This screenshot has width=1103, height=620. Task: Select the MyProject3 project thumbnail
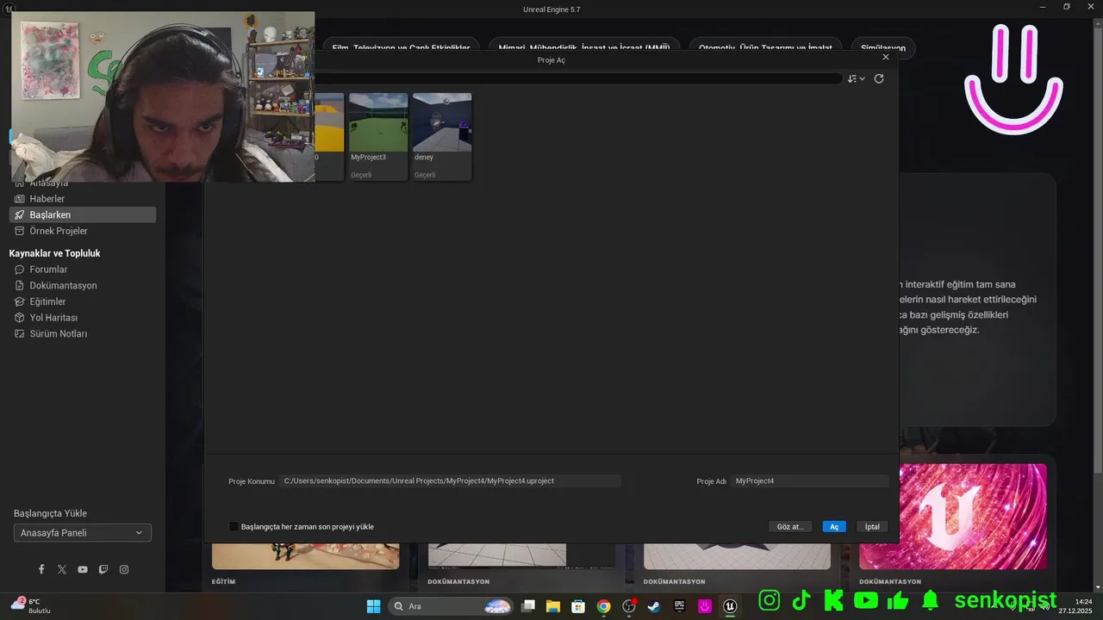click(378, 137)
